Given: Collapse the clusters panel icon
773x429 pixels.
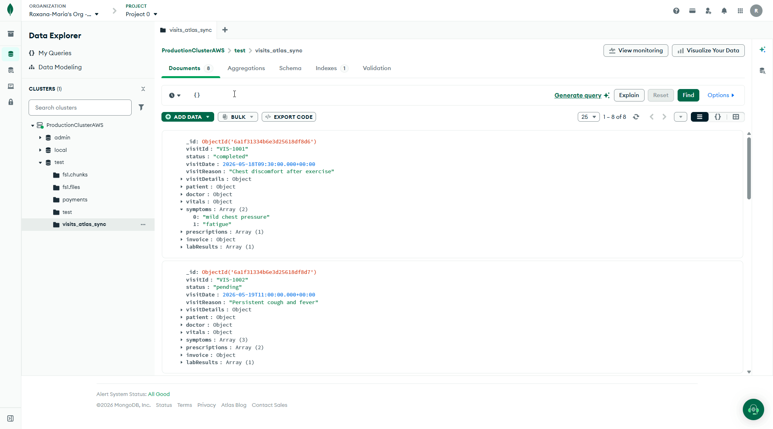Looking at the screenshot, I should tap(143, 89).
